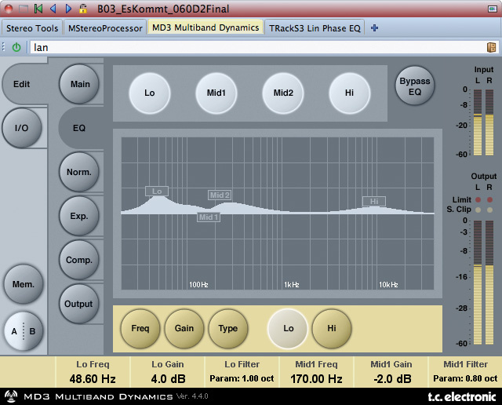Viewport: 502px width, 405px height.
Task: Open the Exp. expander page
Action: coord(79,216)
